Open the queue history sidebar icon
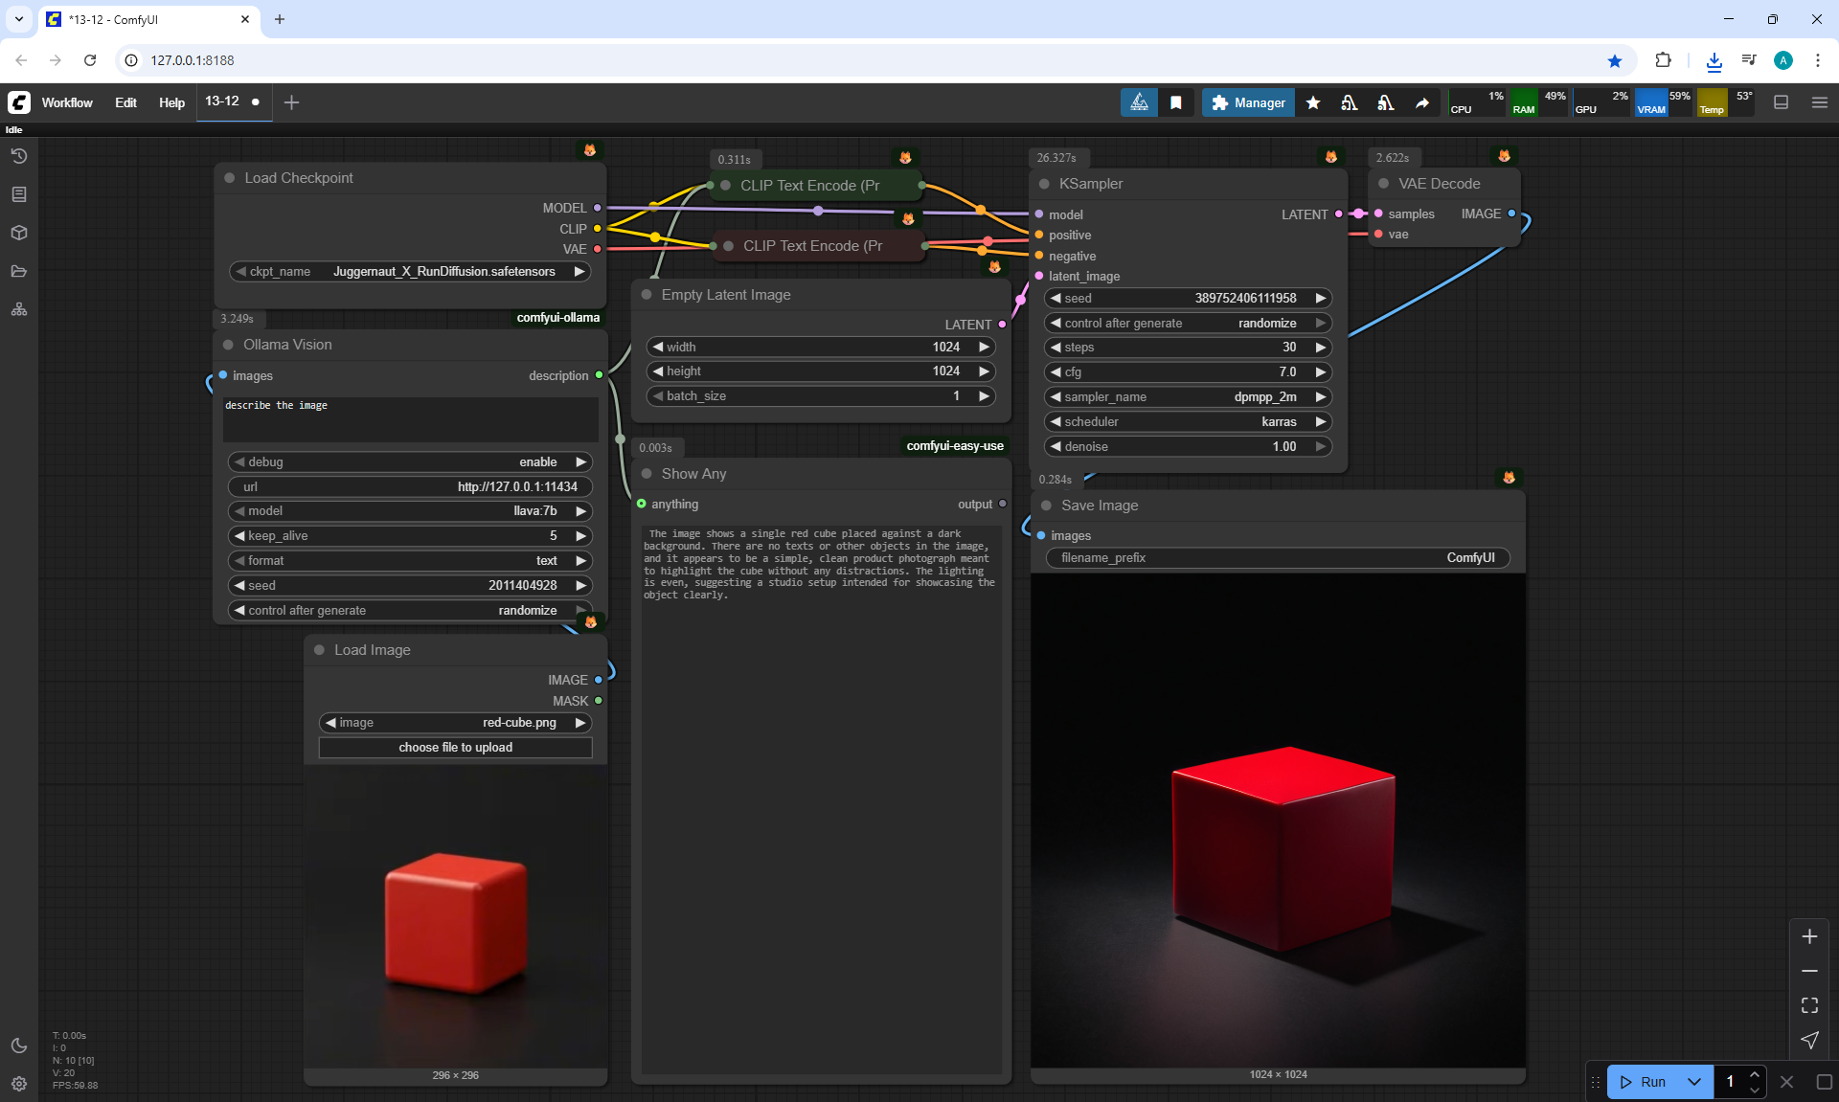The width and height of the screenshot is (1839, 1102). [18, 156]
